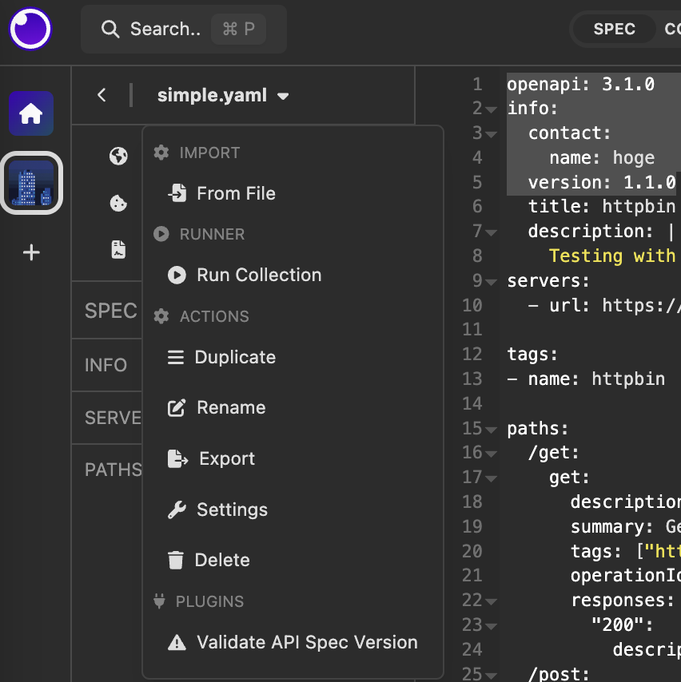Open the certificate file icon
Viewport: 681px width, 682px height.
(118, 250)
